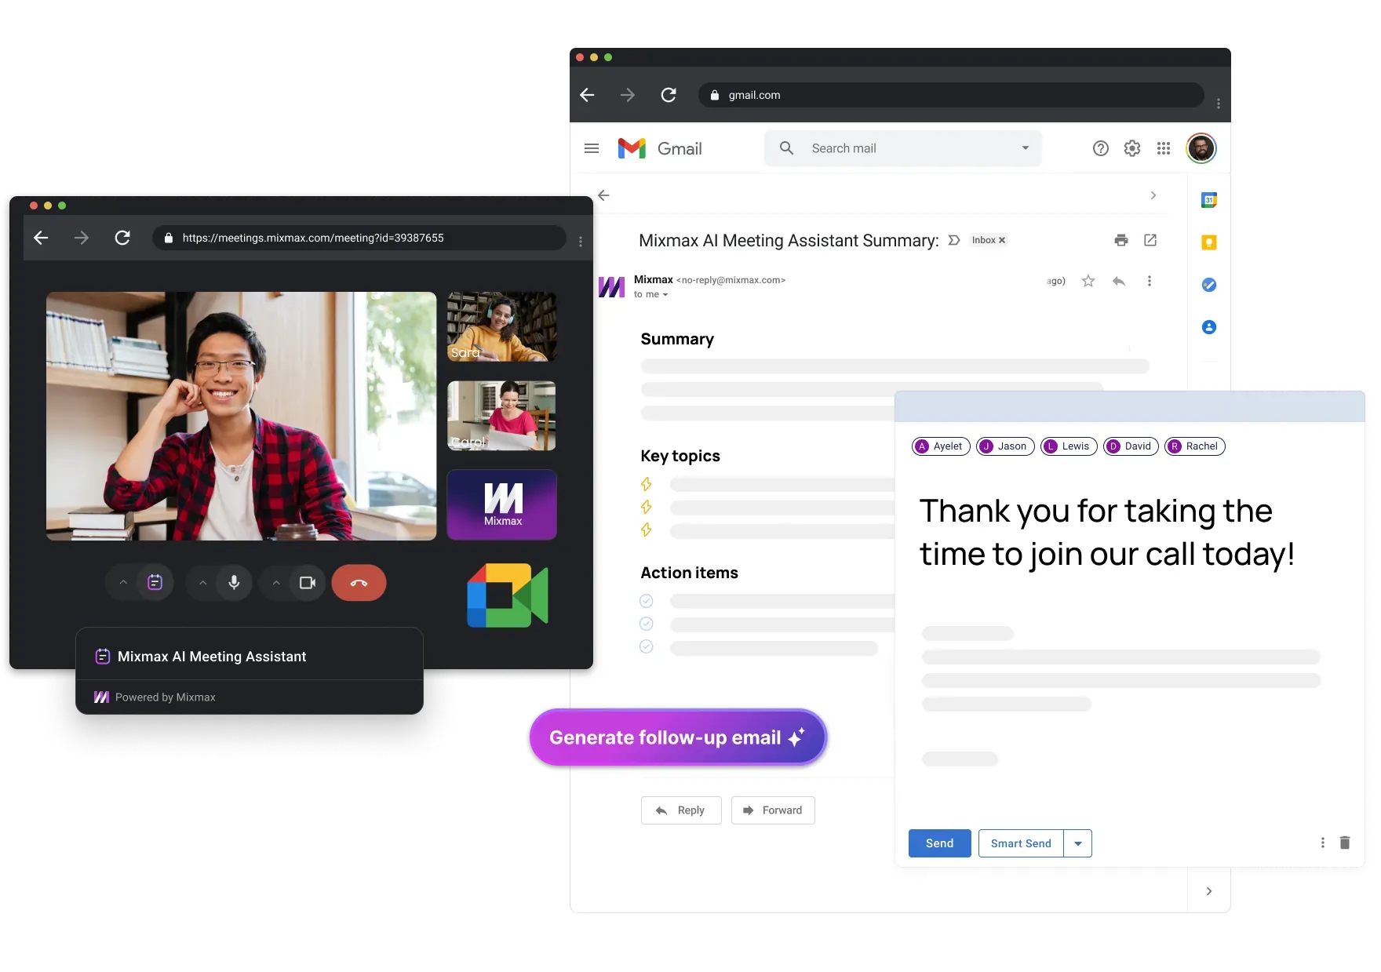End the call with red hang-up button
Viewport: 1381px width, 972px height.
coord(359,583)
